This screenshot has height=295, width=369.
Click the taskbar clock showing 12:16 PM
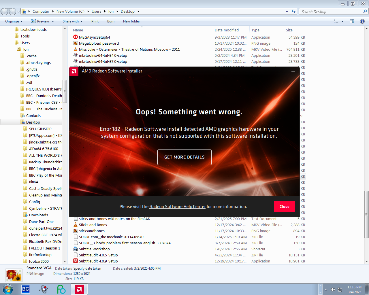(354, 290)
